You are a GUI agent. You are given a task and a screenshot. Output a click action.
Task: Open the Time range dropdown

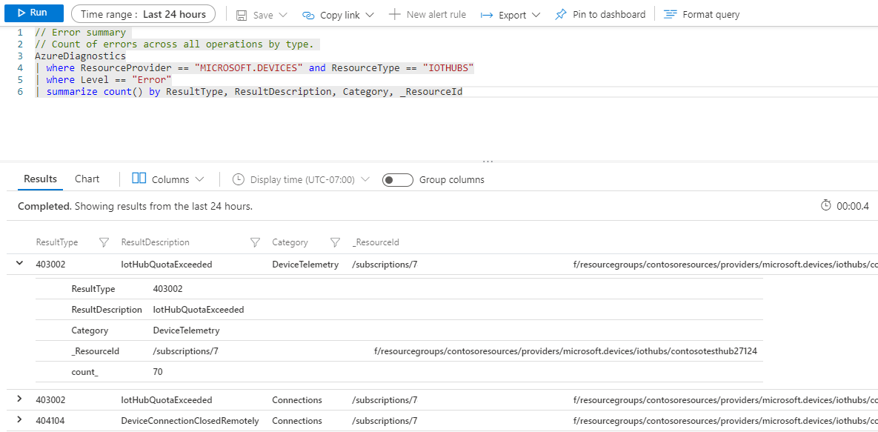point(143,13)
